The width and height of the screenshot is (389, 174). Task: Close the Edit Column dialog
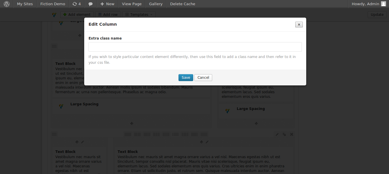(x=299, y=25)
